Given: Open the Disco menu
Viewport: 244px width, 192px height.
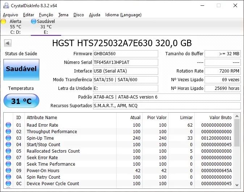Looking at the screenshot, I should (79, 15).
